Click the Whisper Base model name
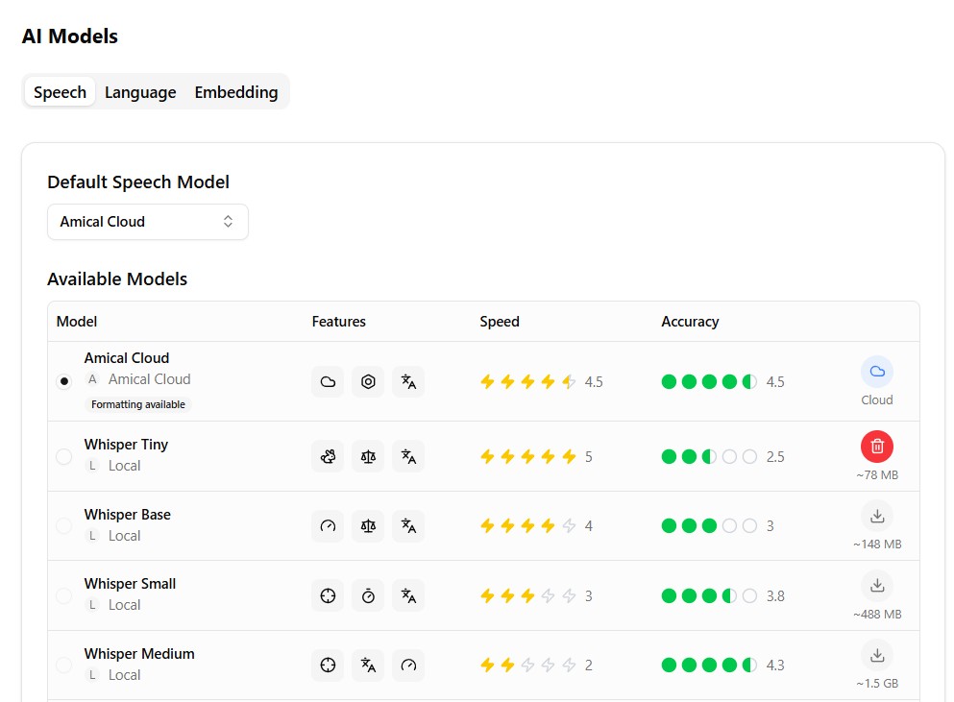Viewport: 954px width, 702px height. click(127, 514)
